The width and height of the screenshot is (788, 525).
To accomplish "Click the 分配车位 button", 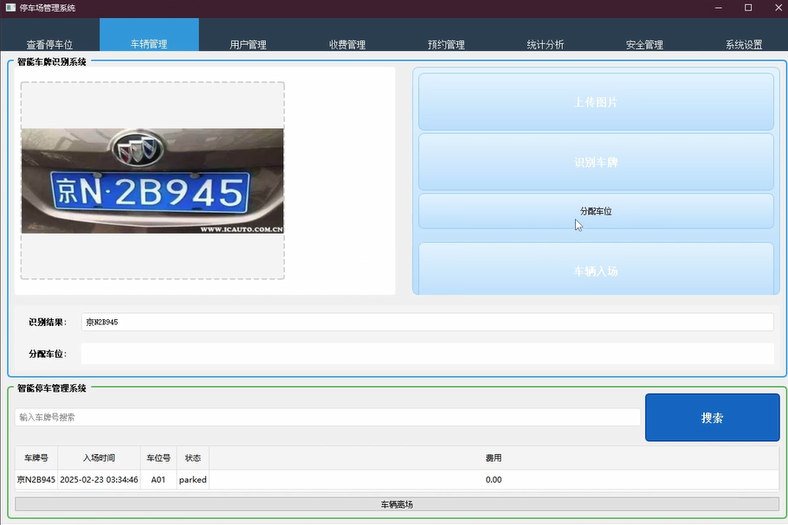I will pos(596,211).
